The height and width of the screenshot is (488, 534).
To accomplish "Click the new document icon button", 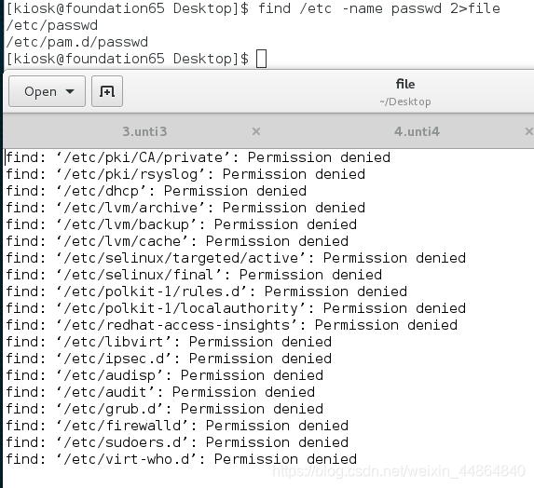I will point(107,91).
